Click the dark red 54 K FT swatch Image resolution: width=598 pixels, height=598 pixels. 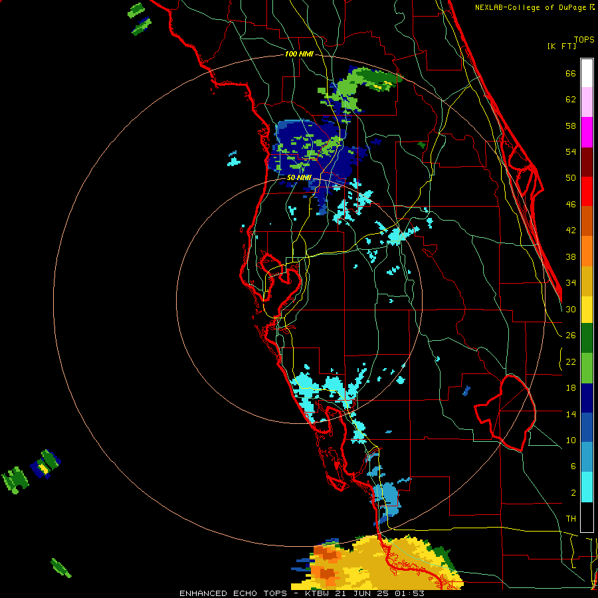(x=587, y=162)
